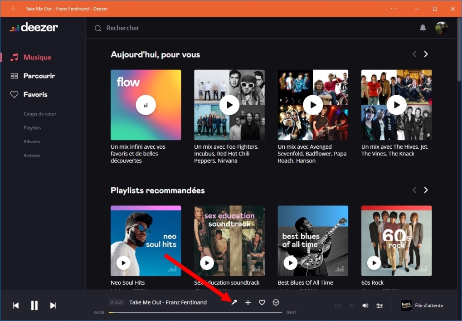Image resolution: width=462 pixels, height=321 pixels.
Task: Open Artistes in the sidebar
Action: tap(32, 156)
